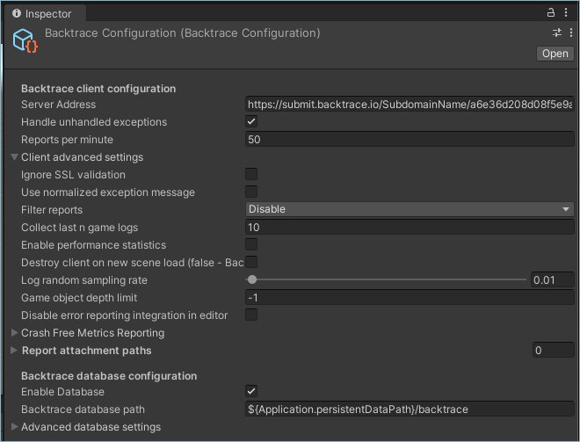
Task: Click the Inspector lock icon
Action: [551, 12]
